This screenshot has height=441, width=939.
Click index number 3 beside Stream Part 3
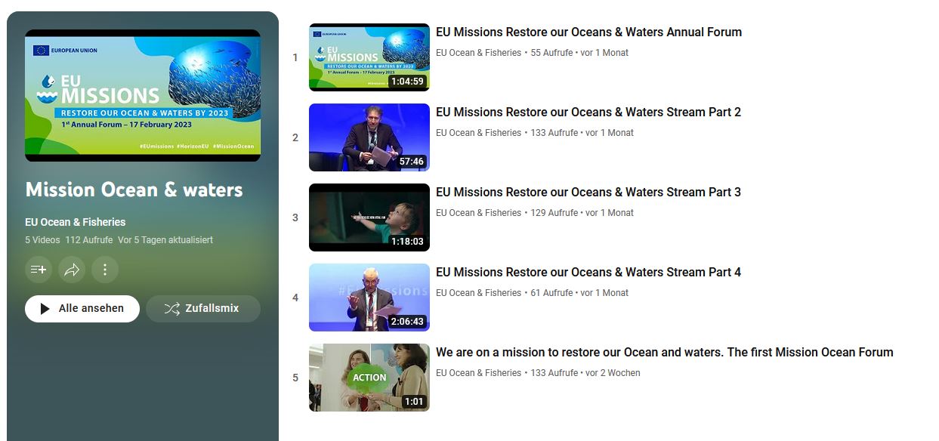[295, 217]
